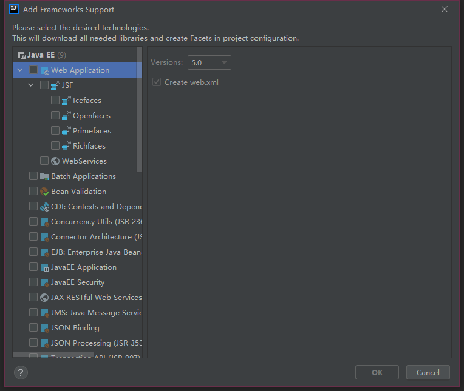
Task: Click the Icefaces library icon
Action: pos(66,101)
